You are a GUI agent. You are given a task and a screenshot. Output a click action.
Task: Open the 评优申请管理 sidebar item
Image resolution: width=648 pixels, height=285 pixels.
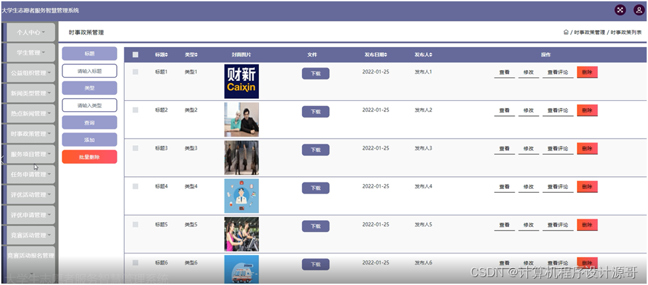pos(31,215)
